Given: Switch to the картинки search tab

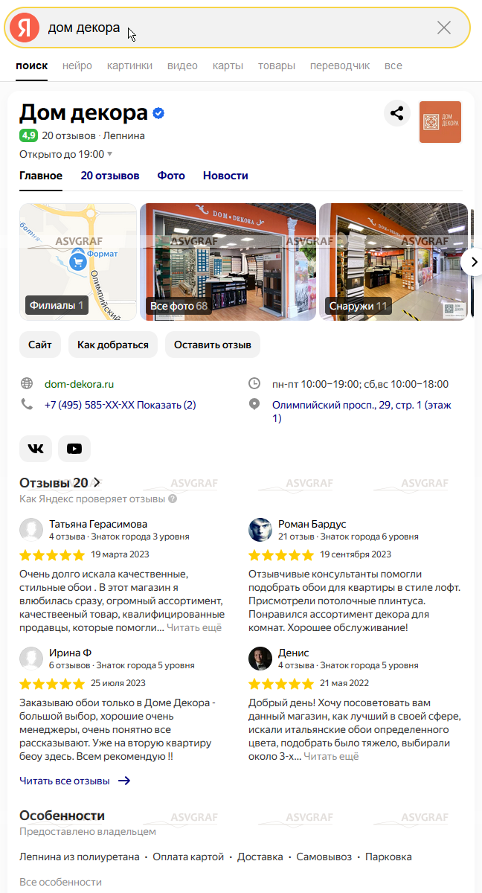Looking at the screenshot, I should [x=129, y=65].
